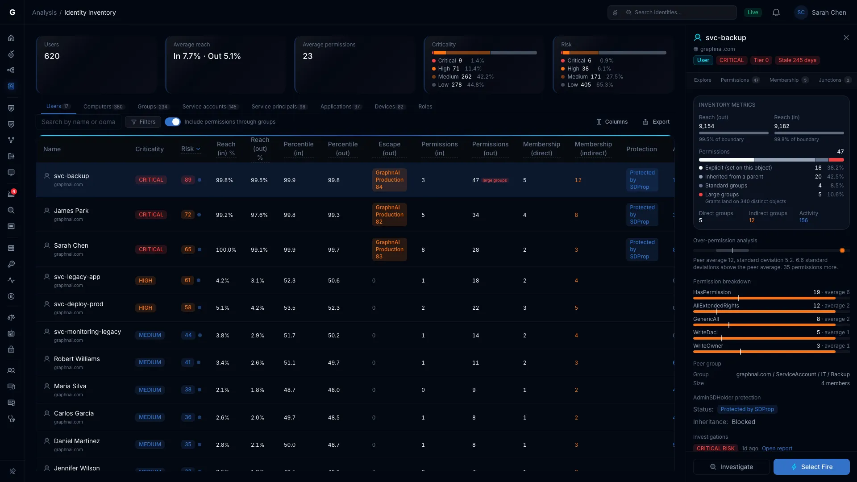The width and height of the screenshot is (857, 482).
Task: Open the Membership tab in details panel
Action: pyautogui.click(x=789, y=80)
